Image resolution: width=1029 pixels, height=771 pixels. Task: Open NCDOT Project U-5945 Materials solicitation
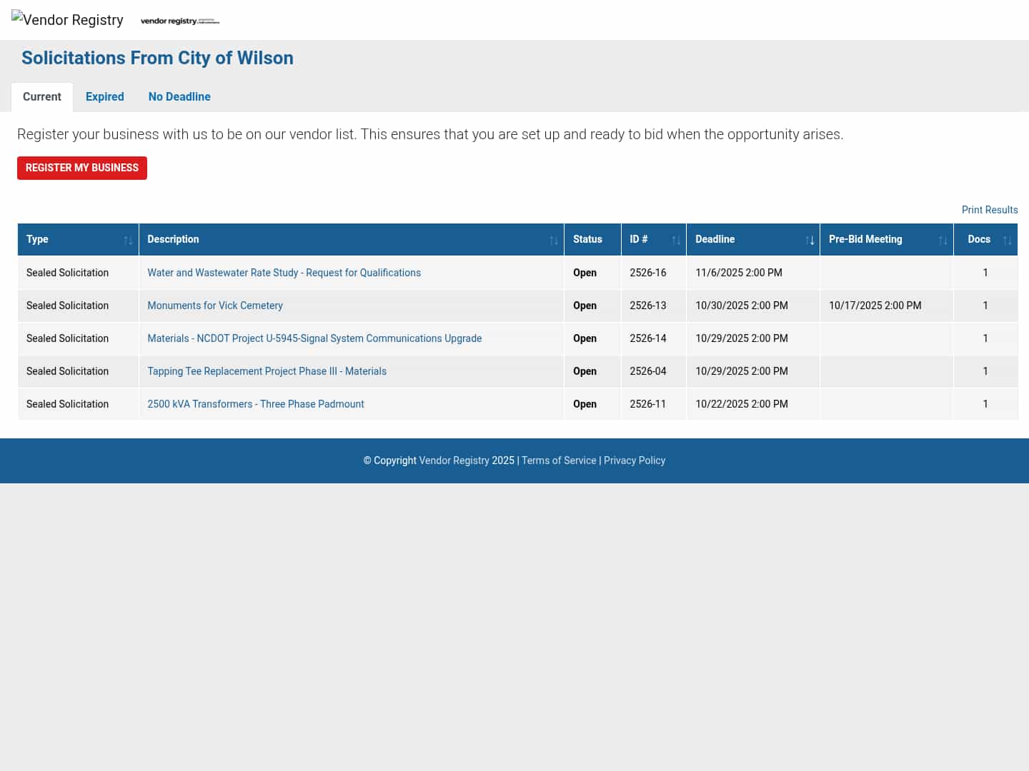pos(314,338)
